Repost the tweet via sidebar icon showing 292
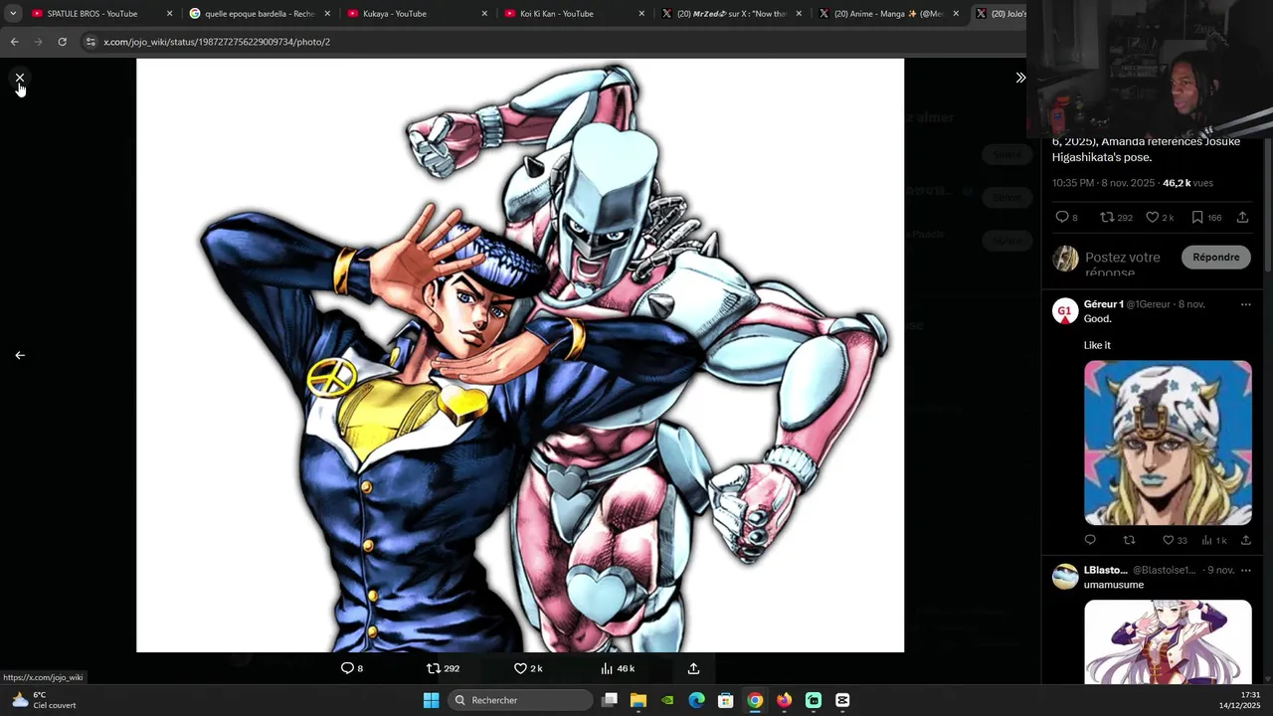 tap(1116, 217)
